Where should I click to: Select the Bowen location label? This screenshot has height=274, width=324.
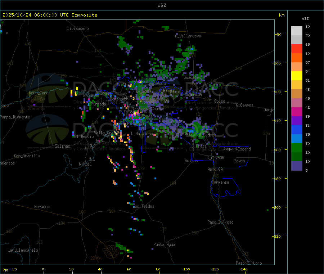[239, 161]
